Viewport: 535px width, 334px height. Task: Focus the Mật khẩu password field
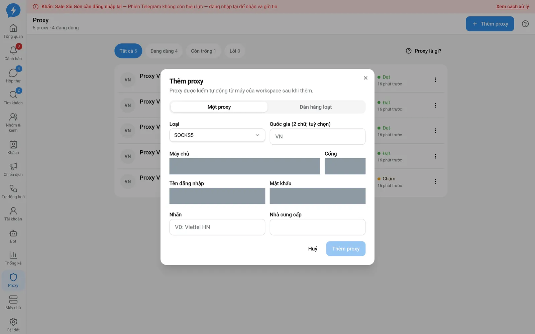click(318, 196)
